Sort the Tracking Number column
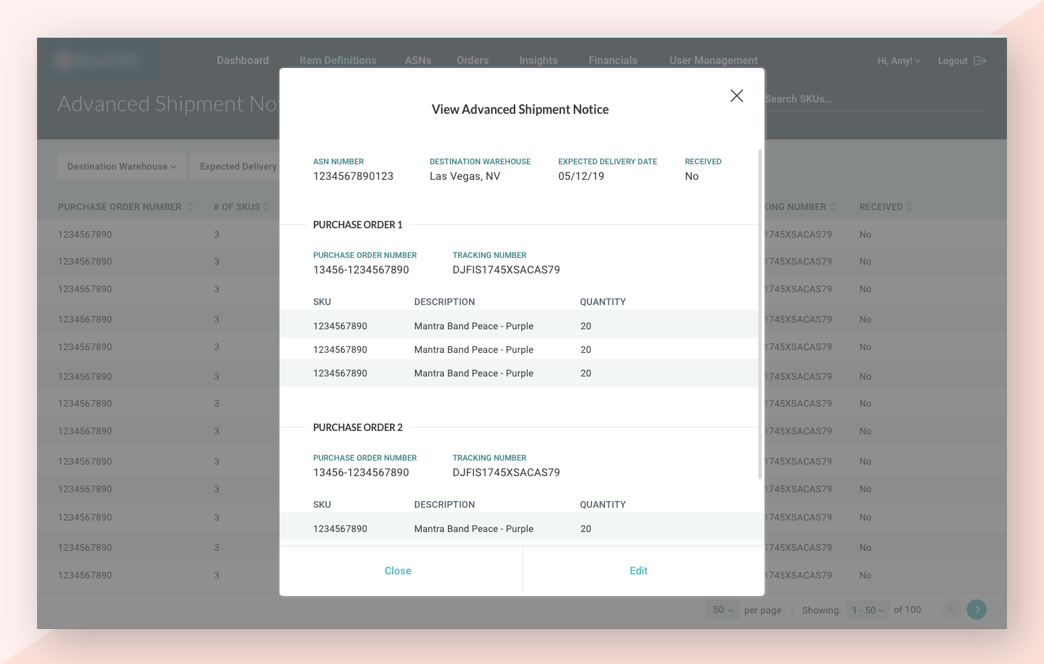The width and height of the screenshot is (1044, 664). click(834, 207)
